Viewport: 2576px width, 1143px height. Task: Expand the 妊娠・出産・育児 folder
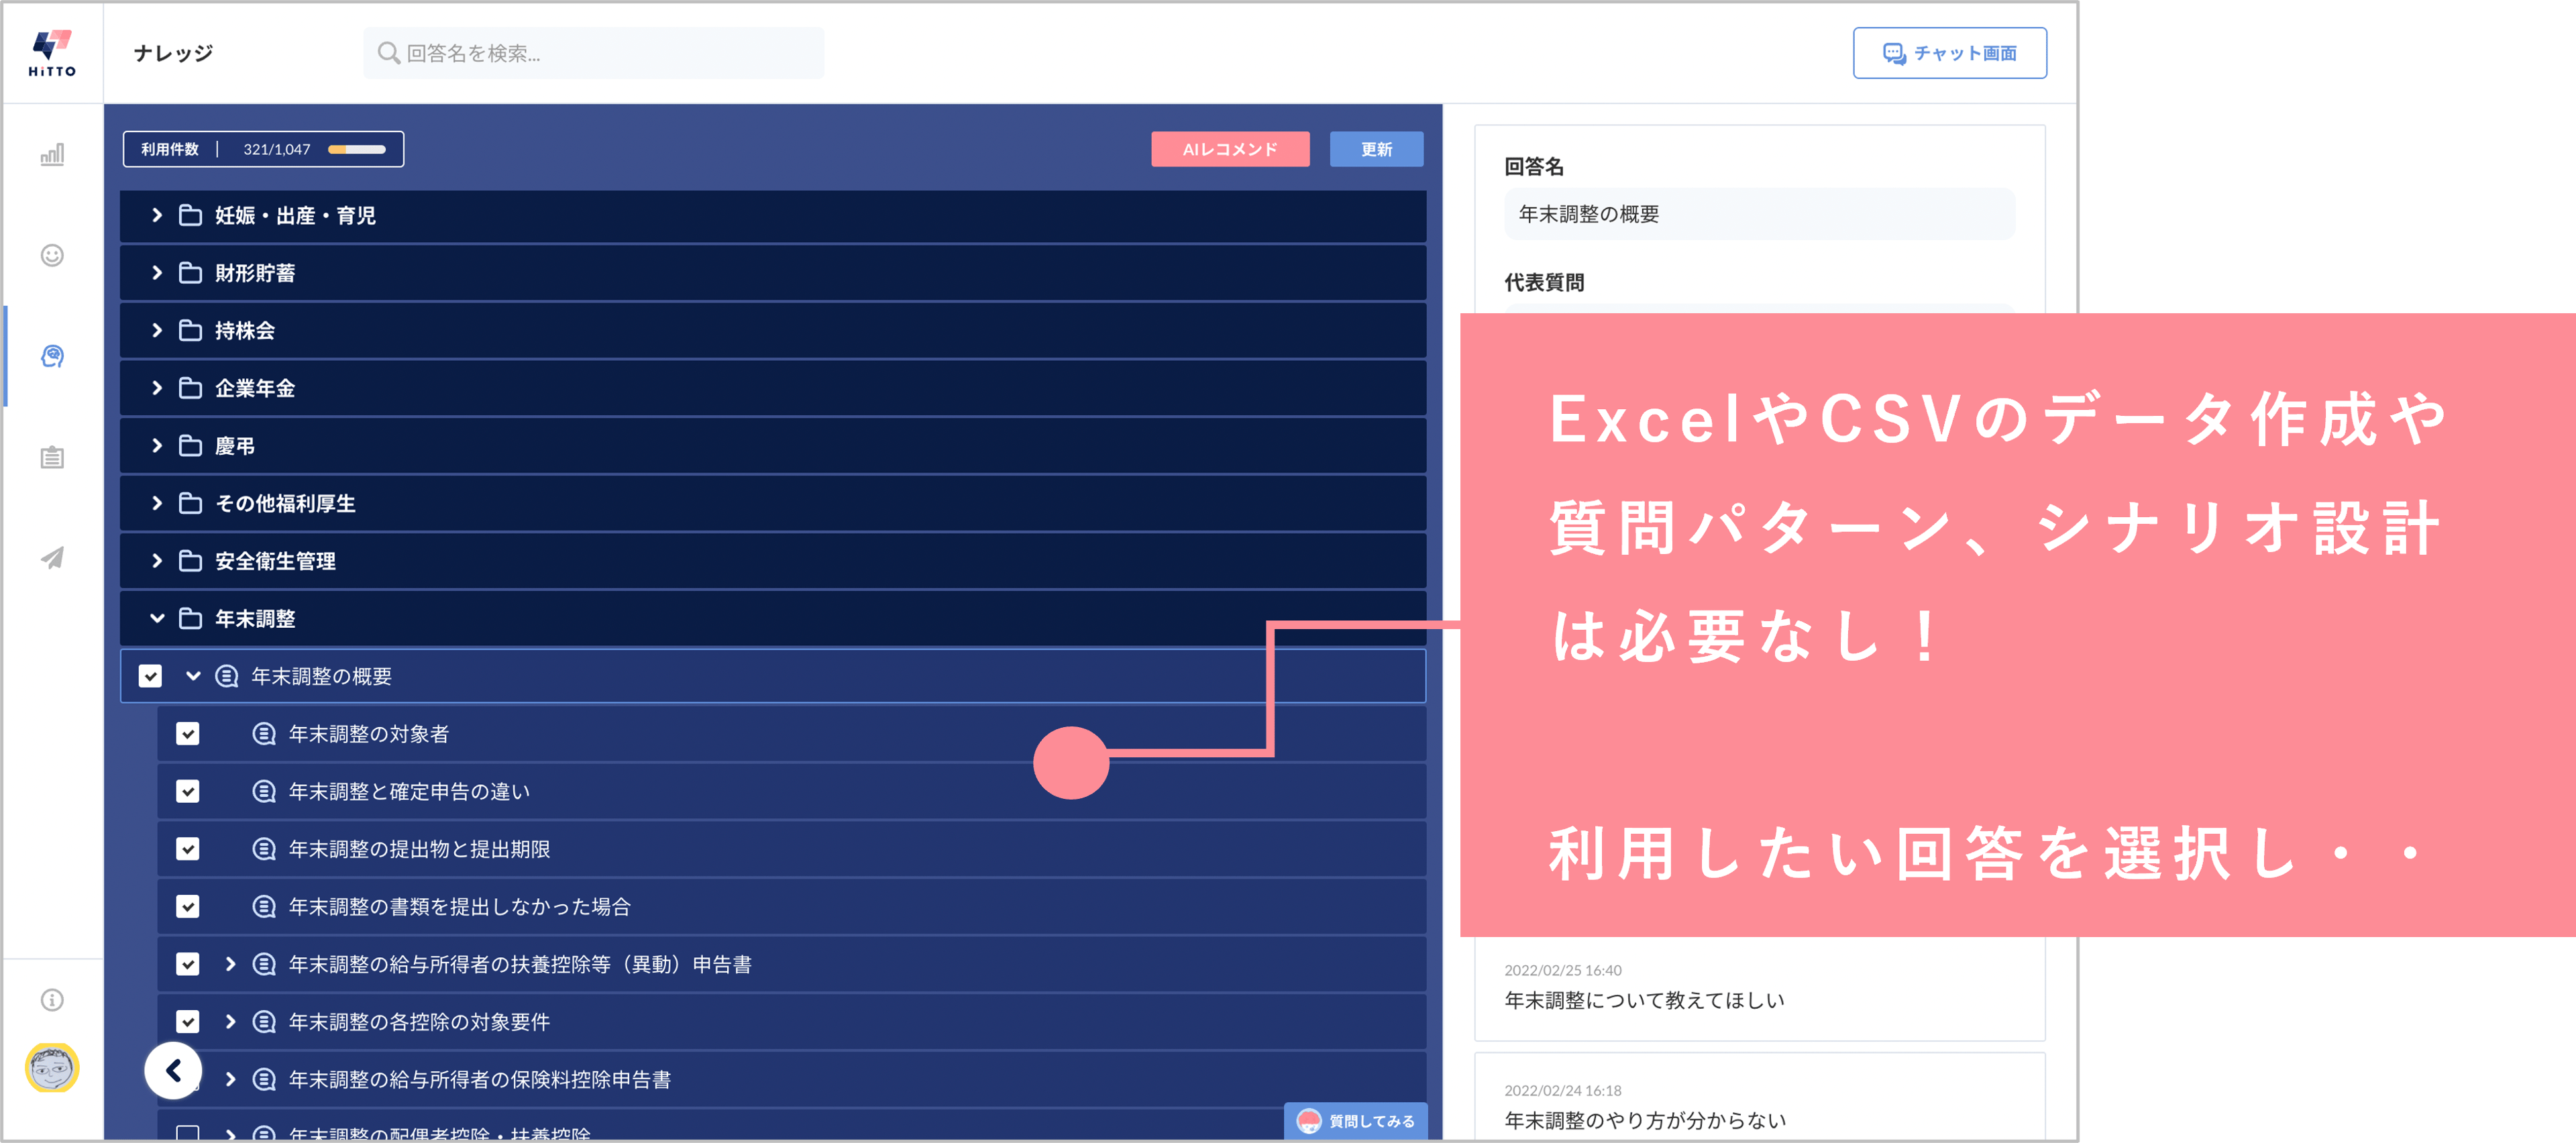click(x=156, y=215)
